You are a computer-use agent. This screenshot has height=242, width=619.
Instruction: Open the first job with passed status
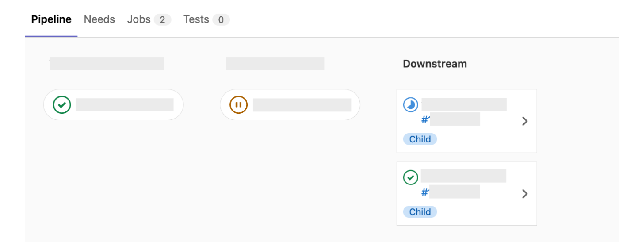(113, 105)
